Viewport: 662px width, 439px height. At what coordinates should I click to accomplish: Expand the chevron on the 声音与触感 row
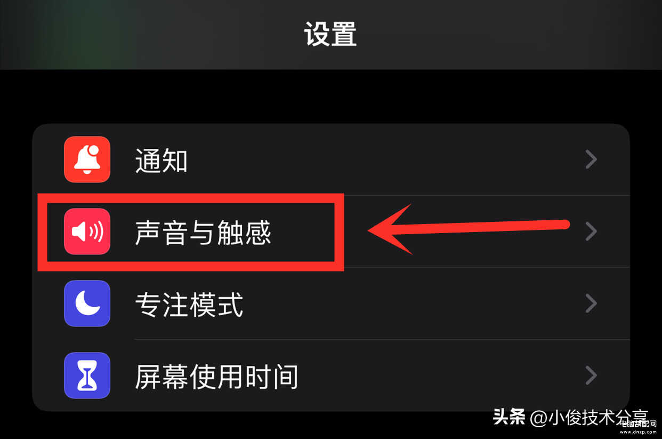tap(591, 231)
